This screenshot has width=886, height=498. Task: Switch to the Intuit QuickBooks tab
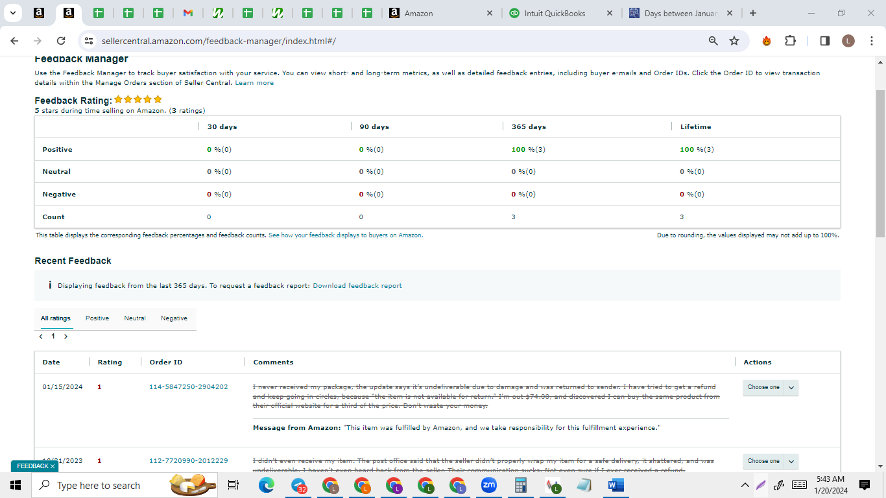tap(555, 13)
